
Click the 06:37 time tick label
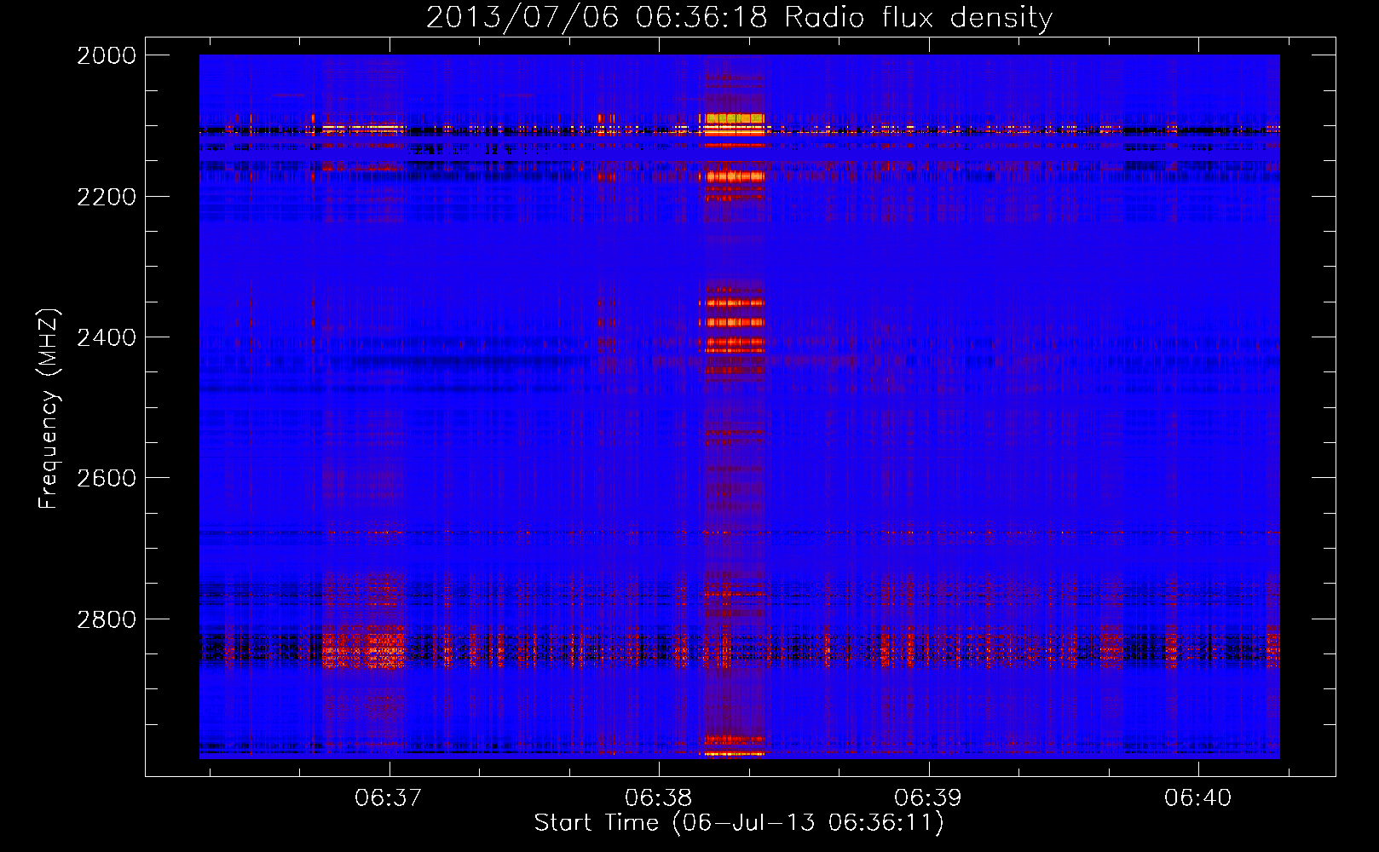(x=389, y=798)
